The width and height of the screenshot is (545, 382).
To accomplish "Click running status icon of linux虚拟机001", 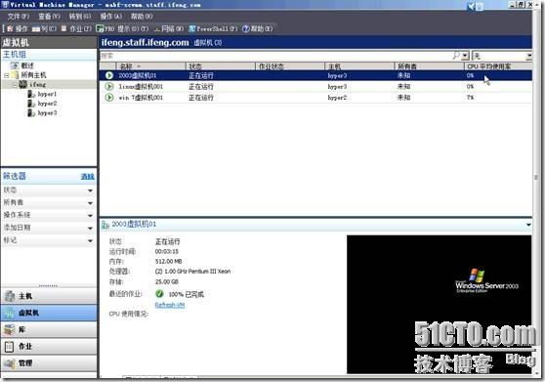I will point(109,86).
